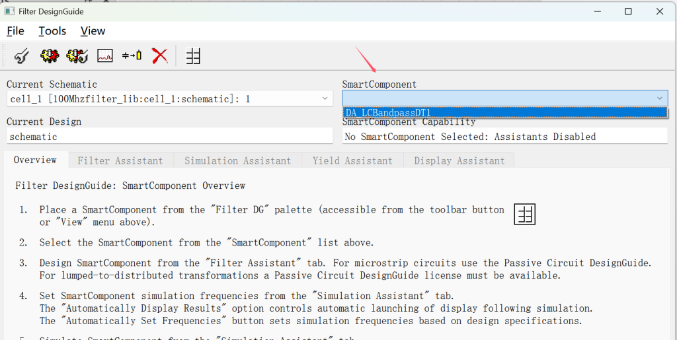Click the SmartComponent Capability text field
Viewport: 677px width, 340px height.
[x=504, y=137]
